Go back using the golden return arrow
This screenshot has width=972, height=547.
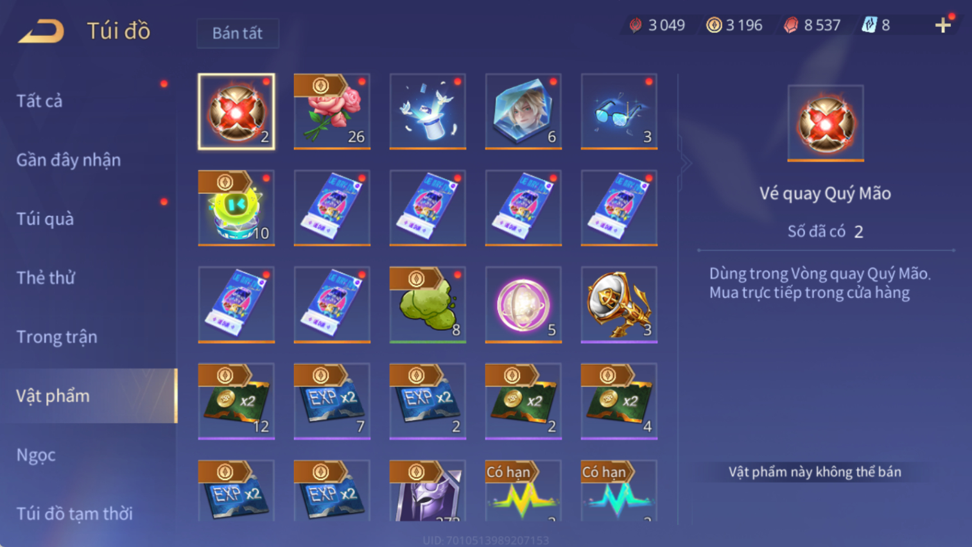click(x=41, y=31)
